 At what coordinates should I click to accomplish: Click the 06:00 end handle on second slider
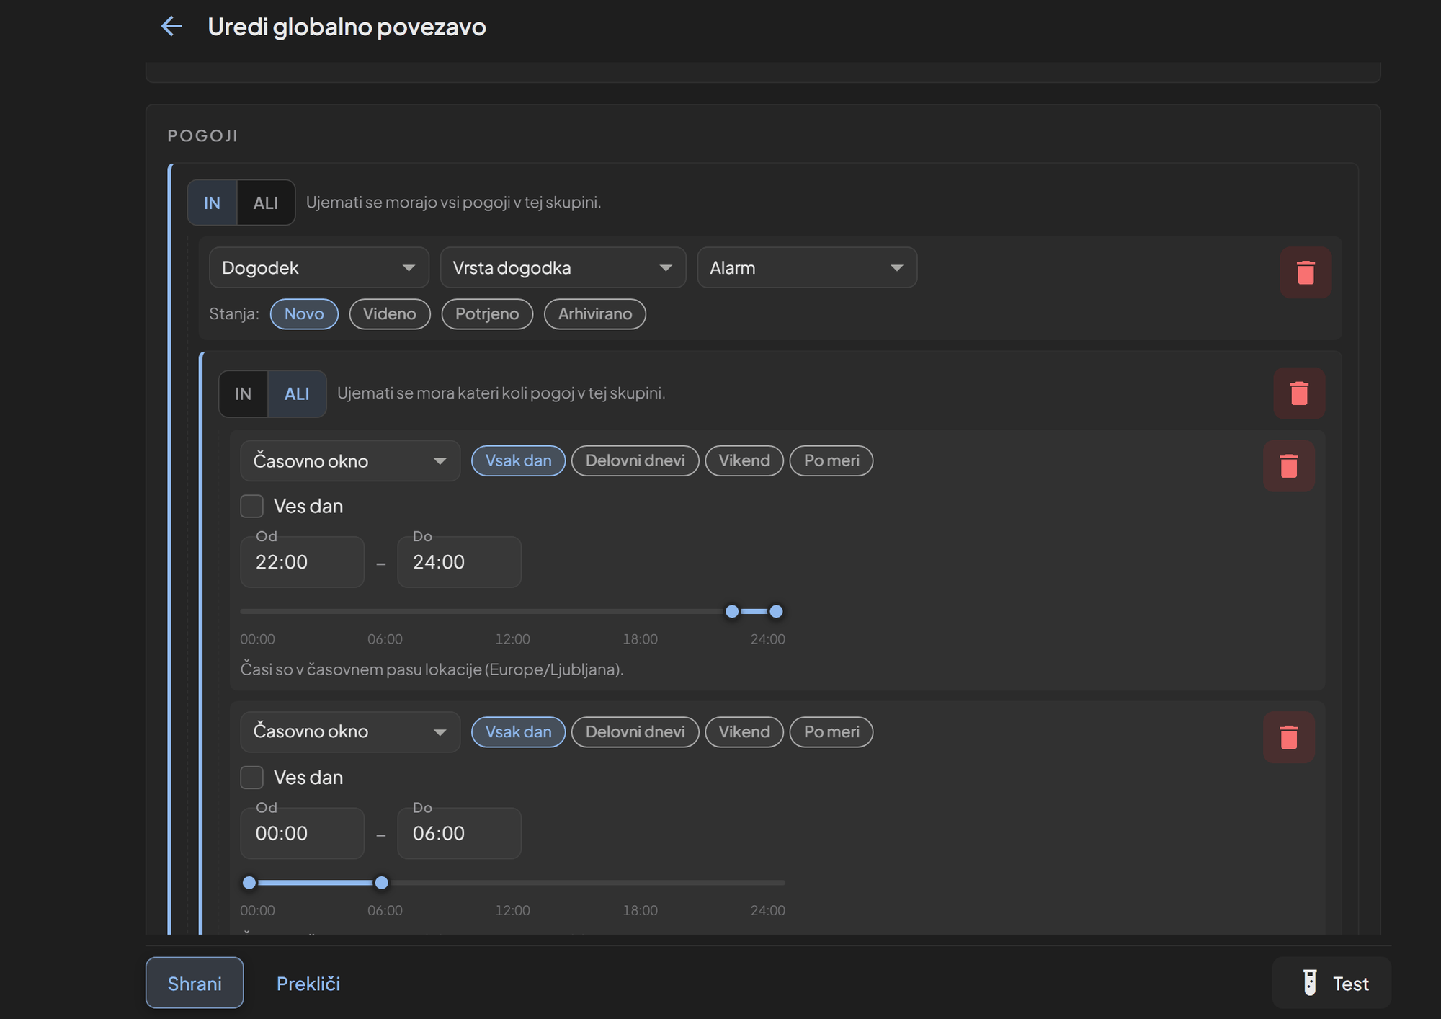382,882
